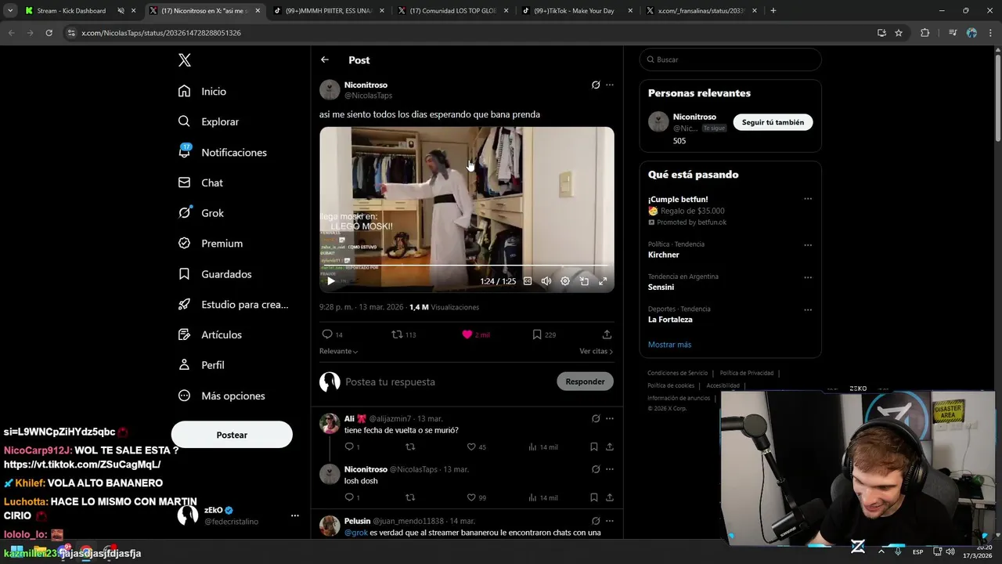Screen dimensions: 1002x564
Task: Share the main post
Action: click(607, 334)
